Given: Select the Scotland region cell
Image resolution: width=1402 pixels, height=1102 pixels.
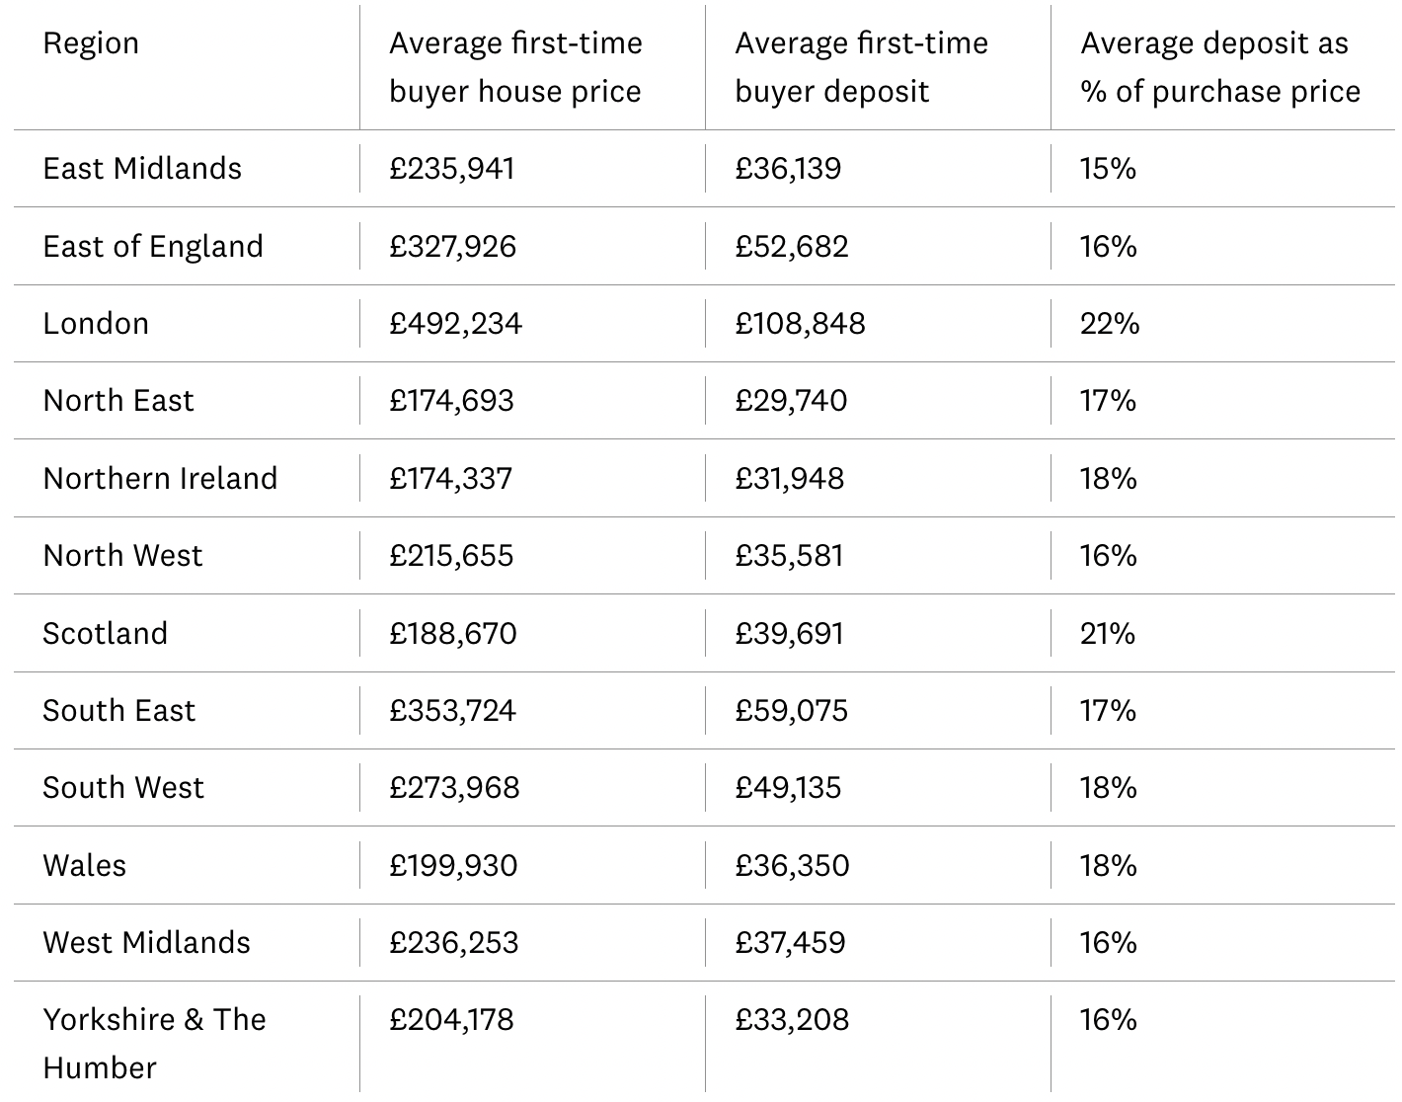Looking at the screenshot, I should [x=106, y=633].
